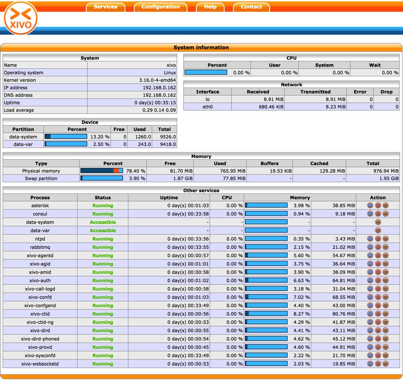Click the XiVO logo
Image resolution: width=403 pixels, height=381 pixels.
(x=21, y=18)
